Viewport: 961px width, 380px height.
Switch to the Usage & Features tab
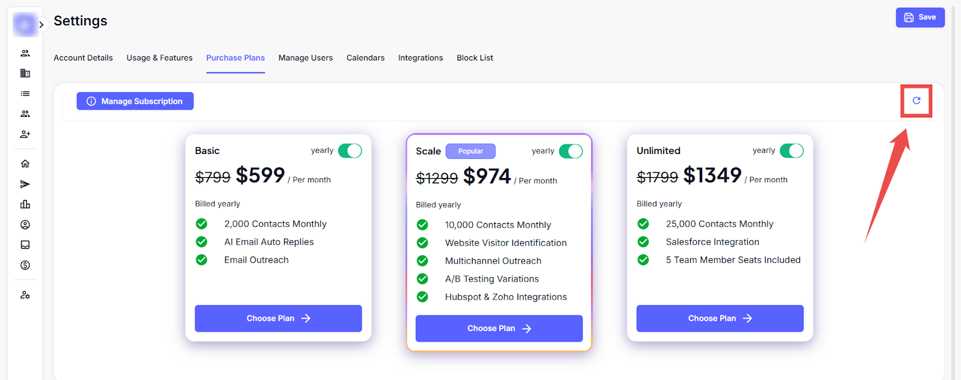pos(159,58)
